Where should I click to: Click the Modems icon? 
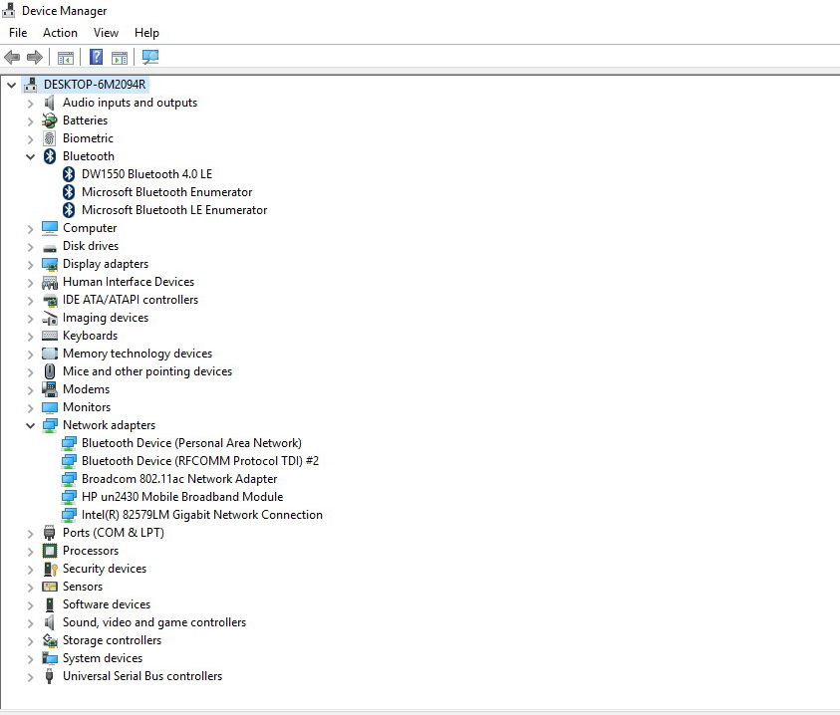click(x=49, y=389)
